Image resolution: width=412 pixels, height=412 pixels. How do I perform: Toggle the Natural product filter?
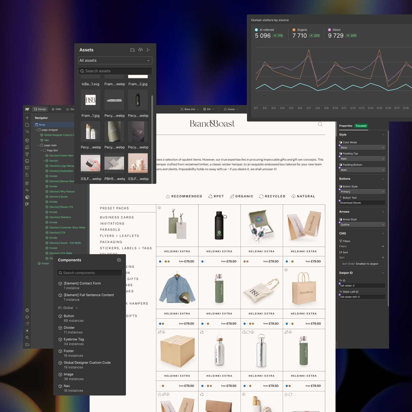click(303, 196)
